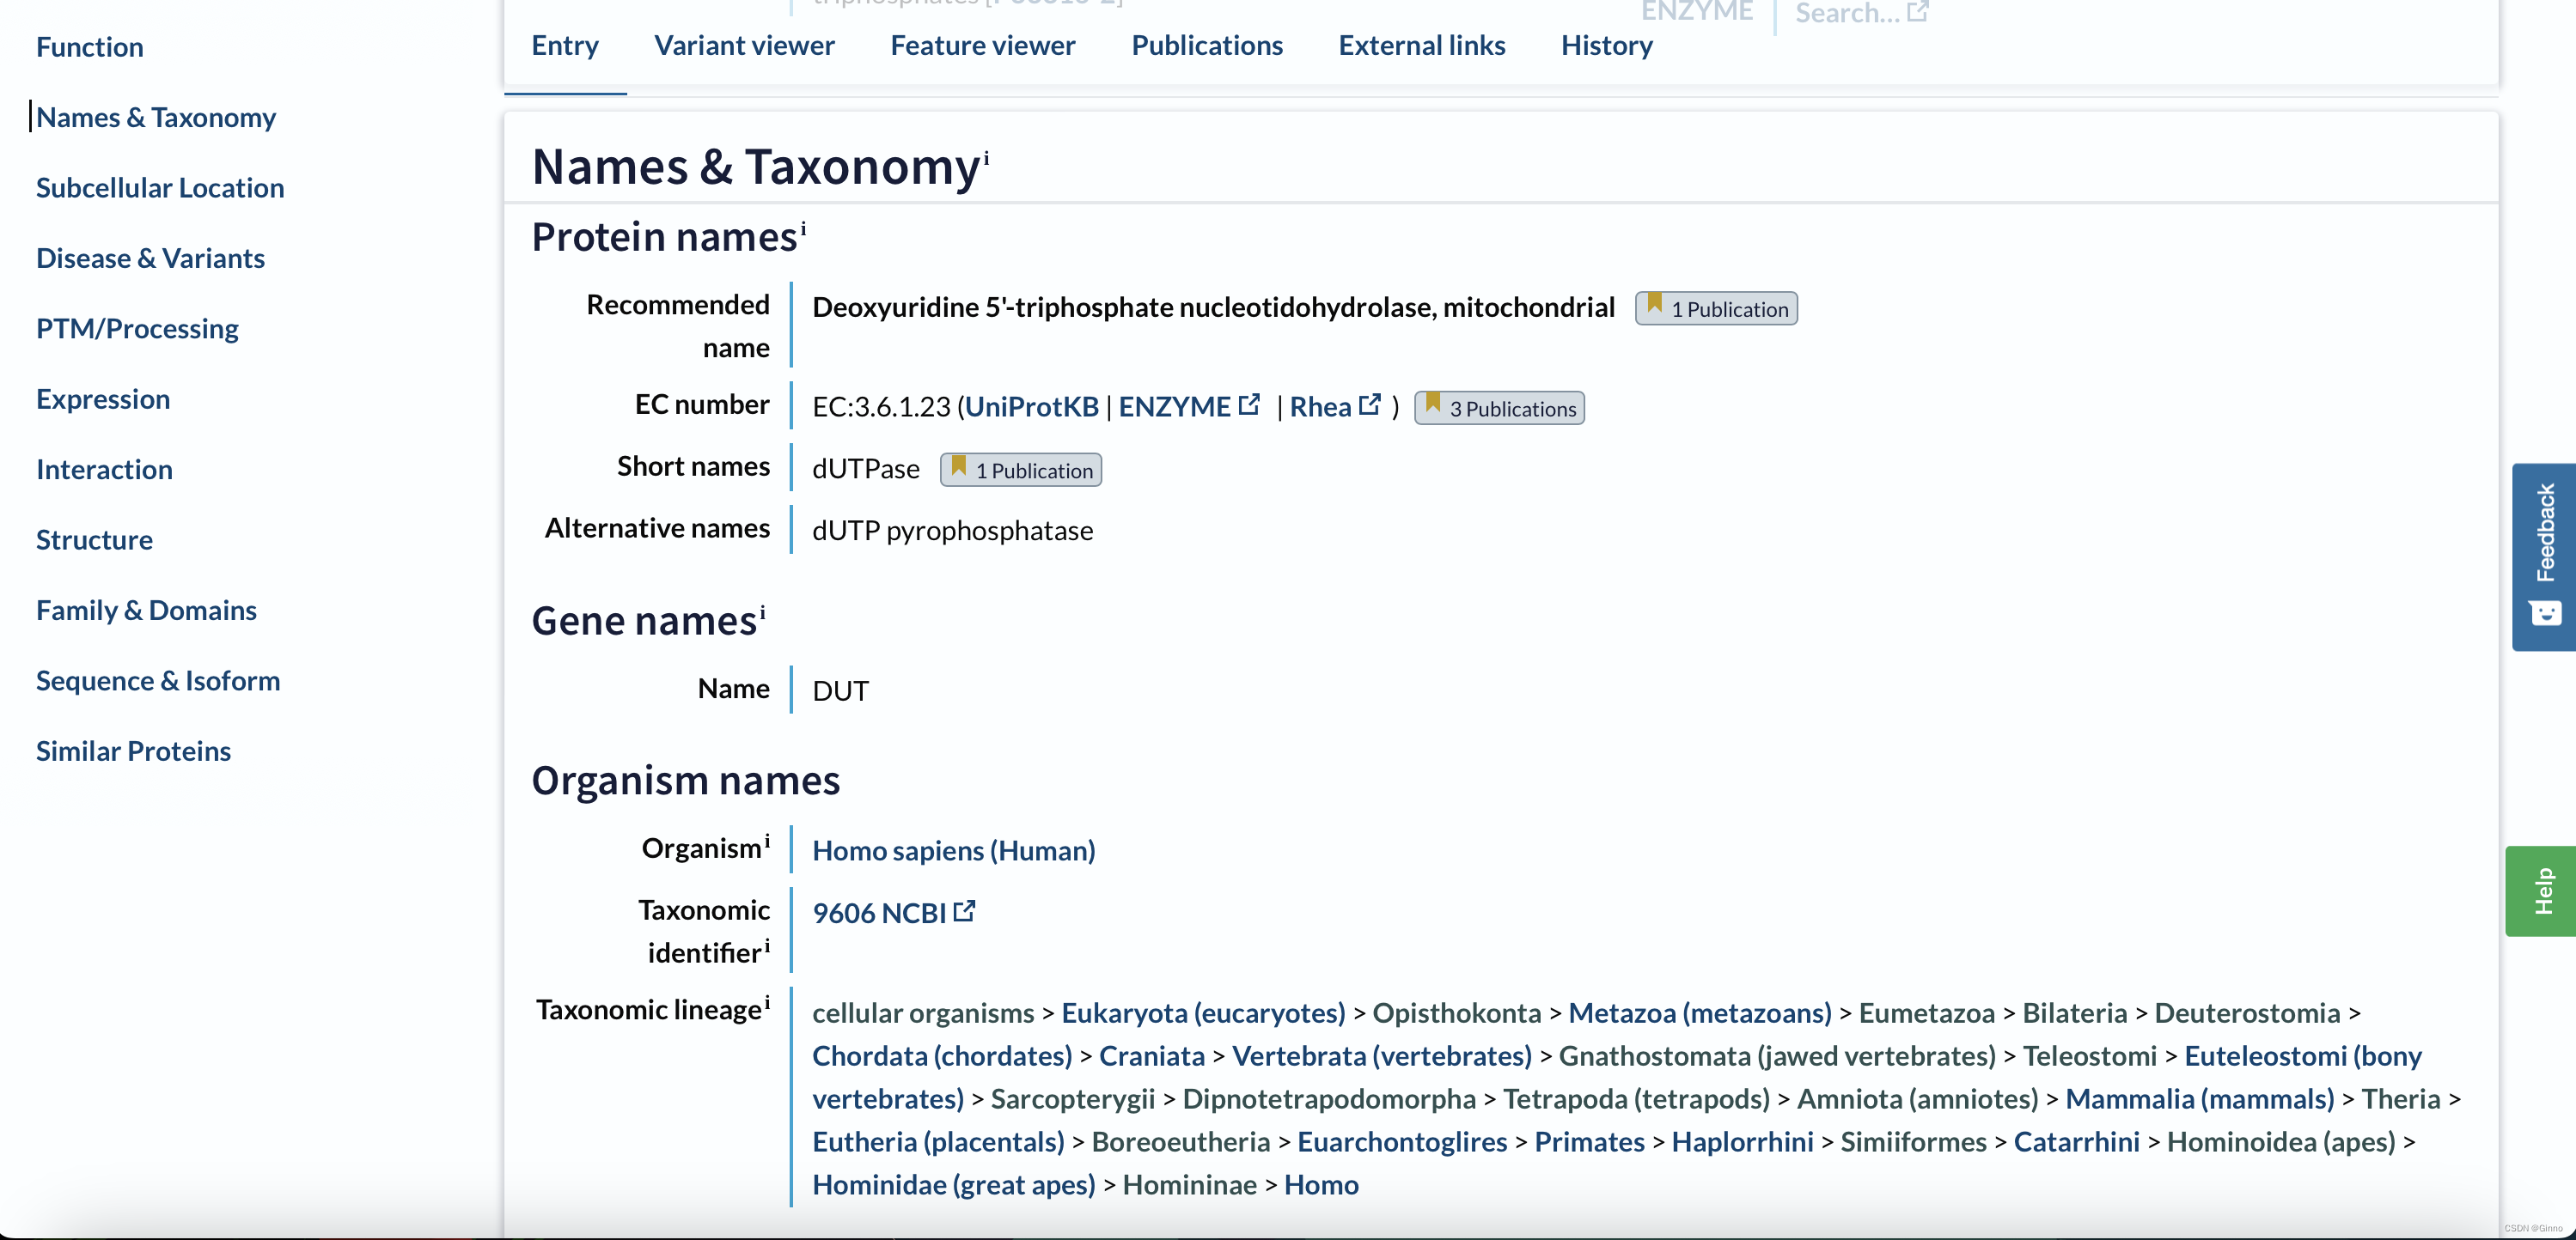Open Catarrhini lineage link
This screenshot has width=2576, height=1240.
click(2076, 1142)
